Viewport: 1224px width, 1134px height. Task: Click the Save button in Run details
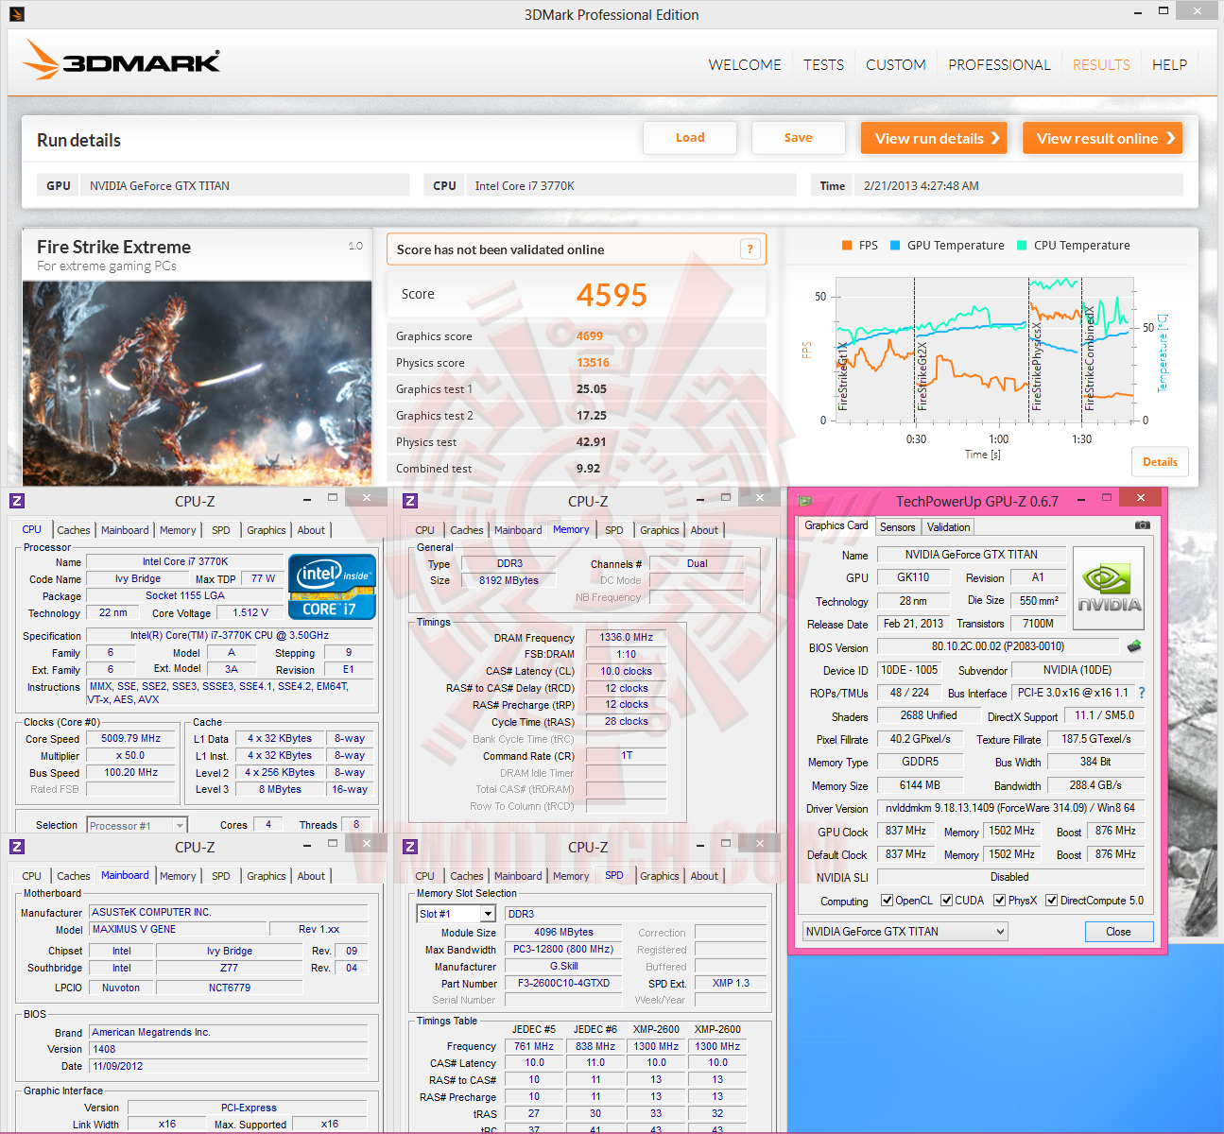click(x=799, y=138)
